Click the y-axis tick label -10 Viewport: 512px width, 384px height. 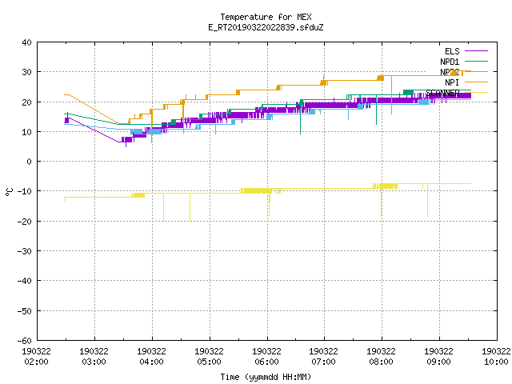click(25, 191)
